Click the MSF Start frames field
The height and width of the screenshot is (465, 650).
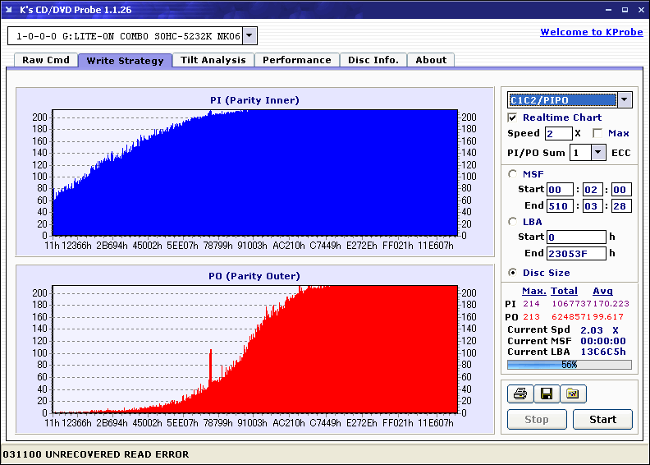(x=621, y=190)
